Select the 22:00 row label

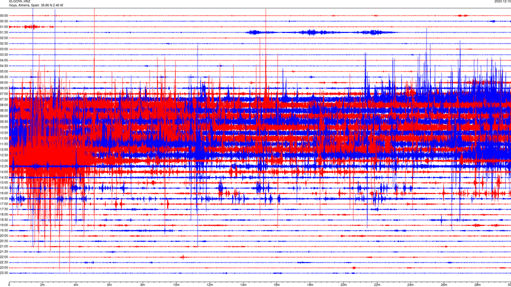(x=4, y=257)
